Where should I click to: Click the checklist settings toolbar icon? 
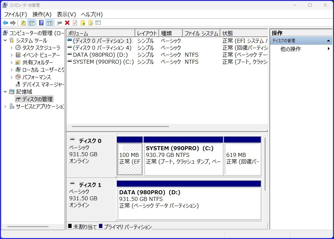tap(98, 23)
